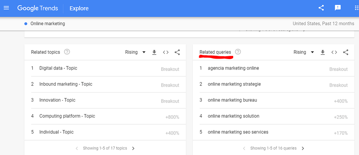Expand the Rising dropdown in Related queries
This screenshot has height=155, width=359.
tap(304, 52)
